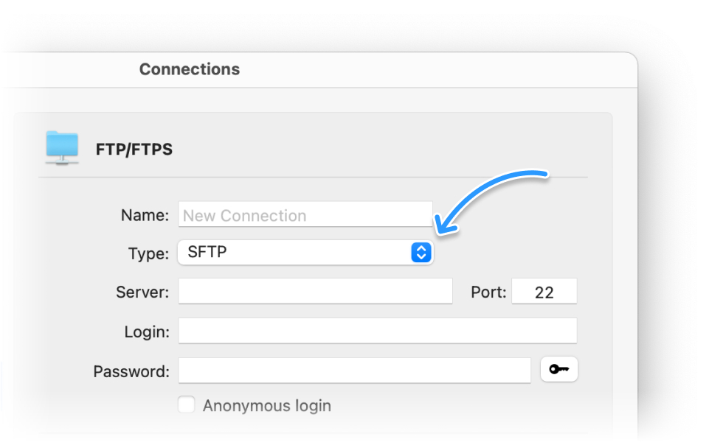This screenshot has height=442, width=723.
Task: Select the Login text field
Action: tap(377, 331)
